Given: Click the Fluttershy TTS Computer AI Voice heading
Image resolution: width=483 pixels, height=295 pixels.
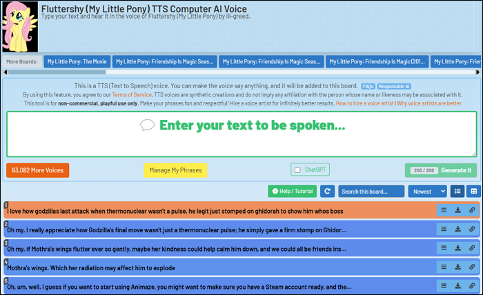Looking at the screenshot, I should (x=144, y=9).
